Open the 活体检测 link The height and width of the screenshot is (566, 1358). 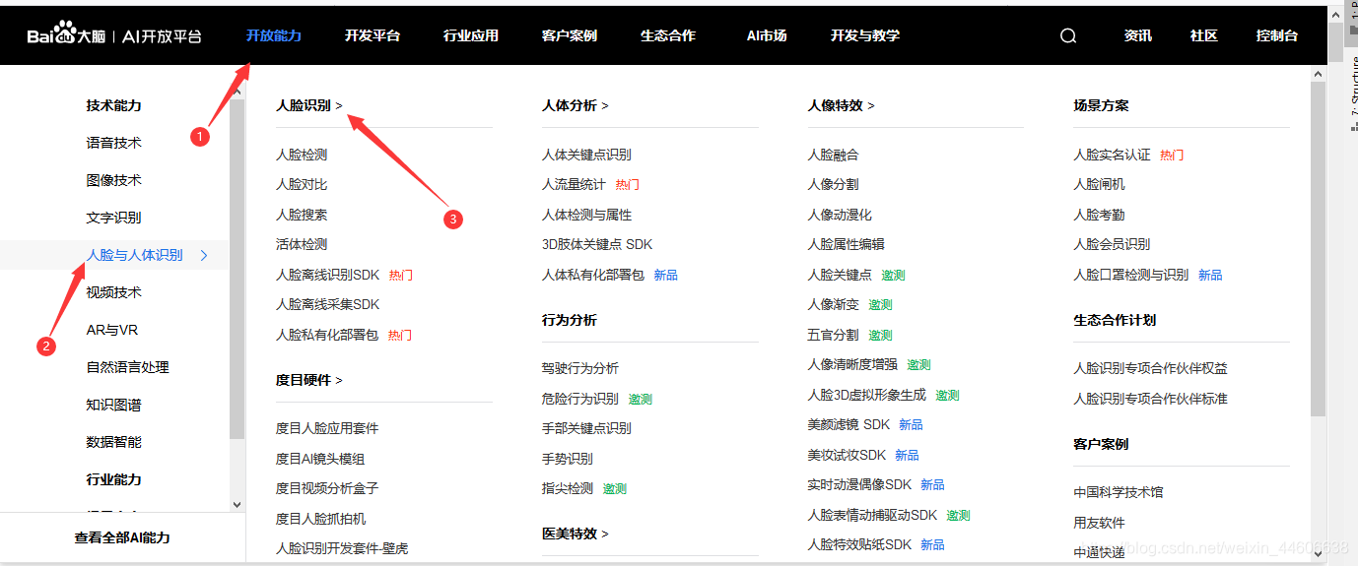(x=302, y=244)
